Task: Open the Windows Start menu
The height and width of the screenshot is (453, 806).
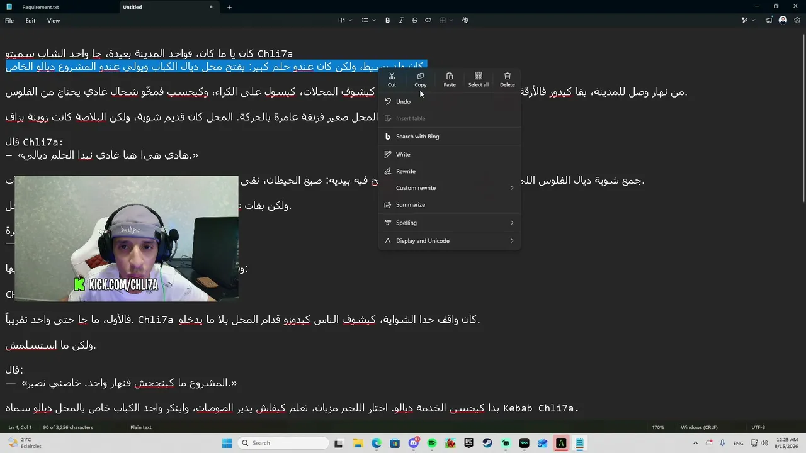Action: [227, 443]
